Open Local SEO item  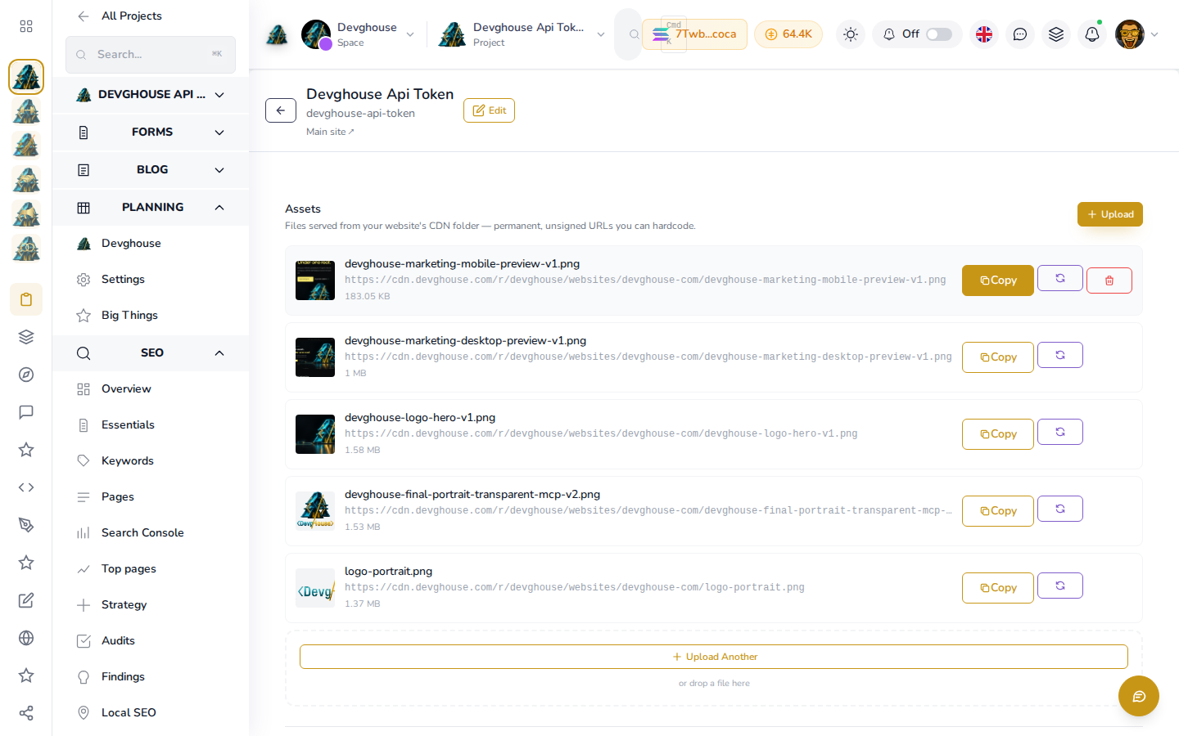point(151,712)
